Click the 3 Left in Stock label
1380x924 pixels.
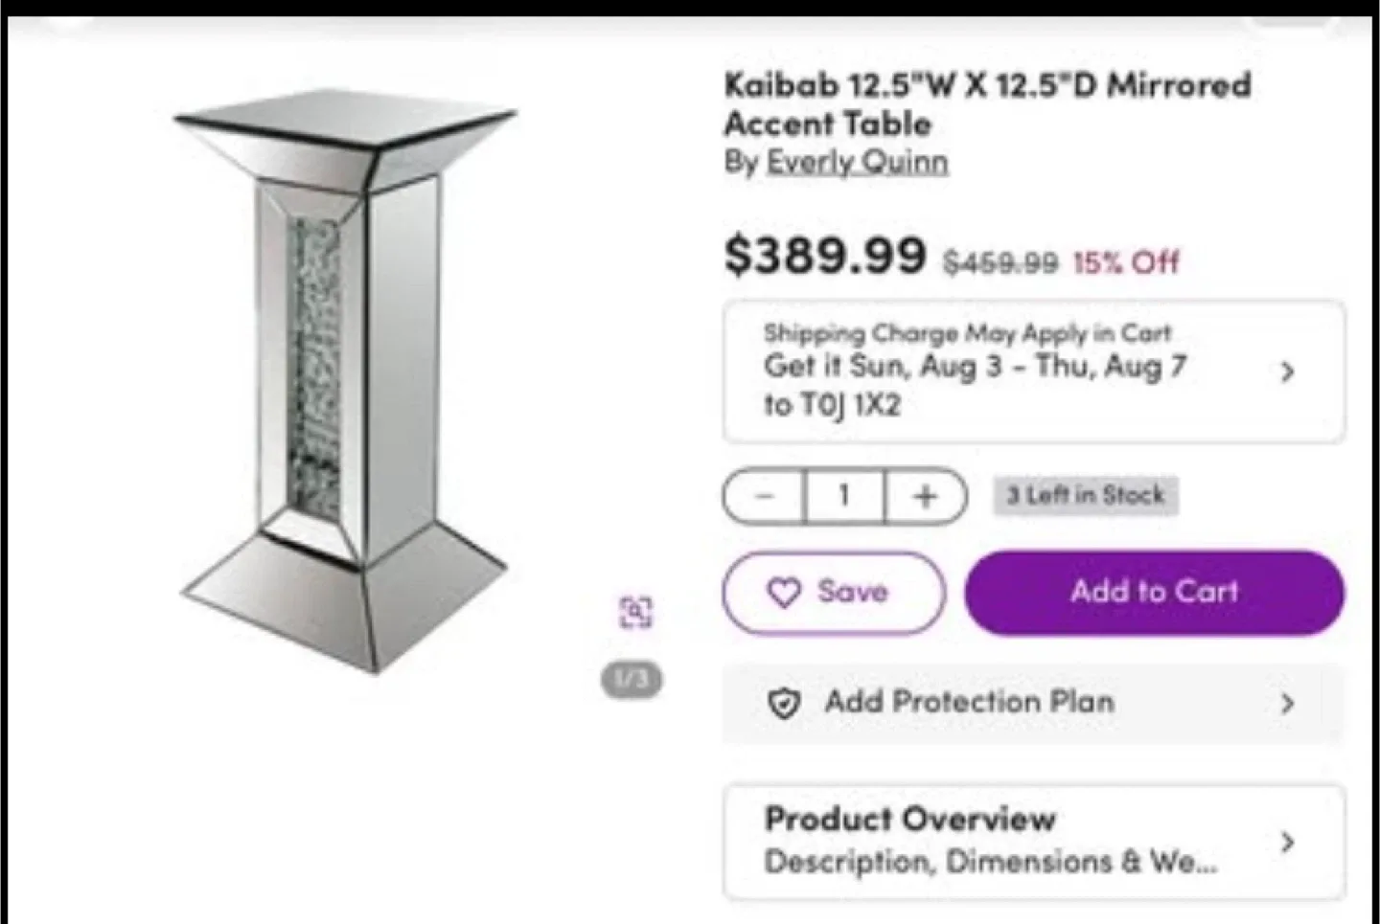tap(1084, 495)
